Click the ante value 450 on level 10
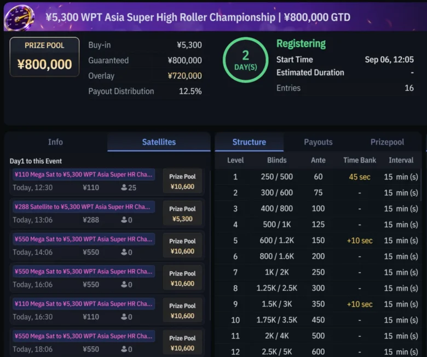Viewport: 427px width, 357px height. pos(318,320)
